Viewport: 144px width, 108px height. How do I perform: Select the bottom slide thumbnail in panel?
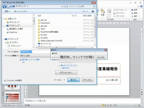pos(12,97)
